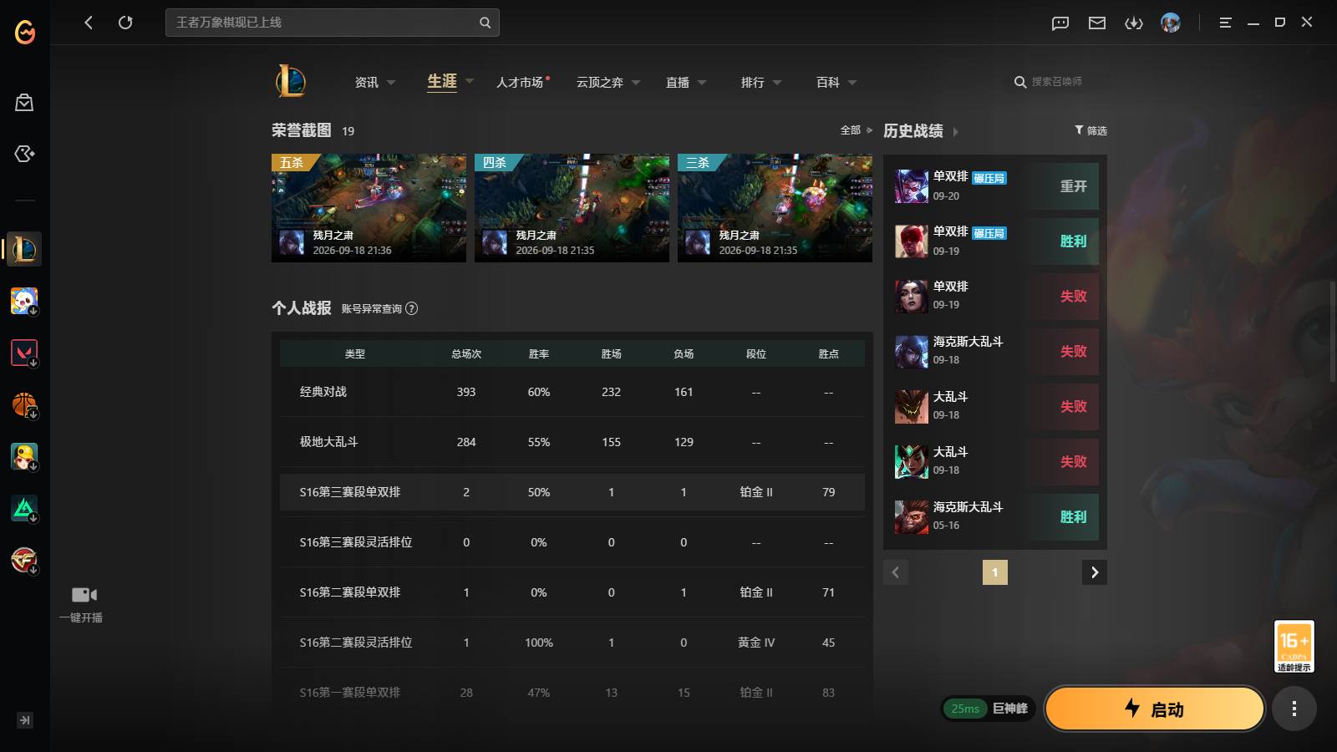This screenshot has height=752, width=1337.
Task: Click the search magnifier in the top search box
Action: click(x=485, y=23)
